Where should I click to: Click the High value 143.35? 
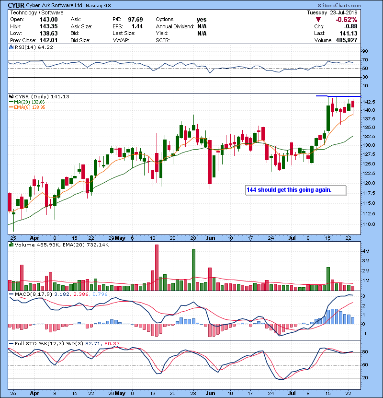pos(49,26)
